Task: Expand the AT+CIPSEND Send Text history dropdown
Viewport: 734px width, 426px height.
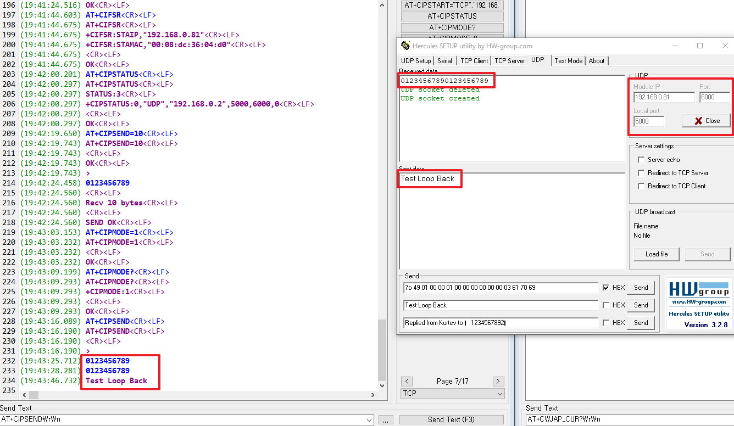Action: 369,420
